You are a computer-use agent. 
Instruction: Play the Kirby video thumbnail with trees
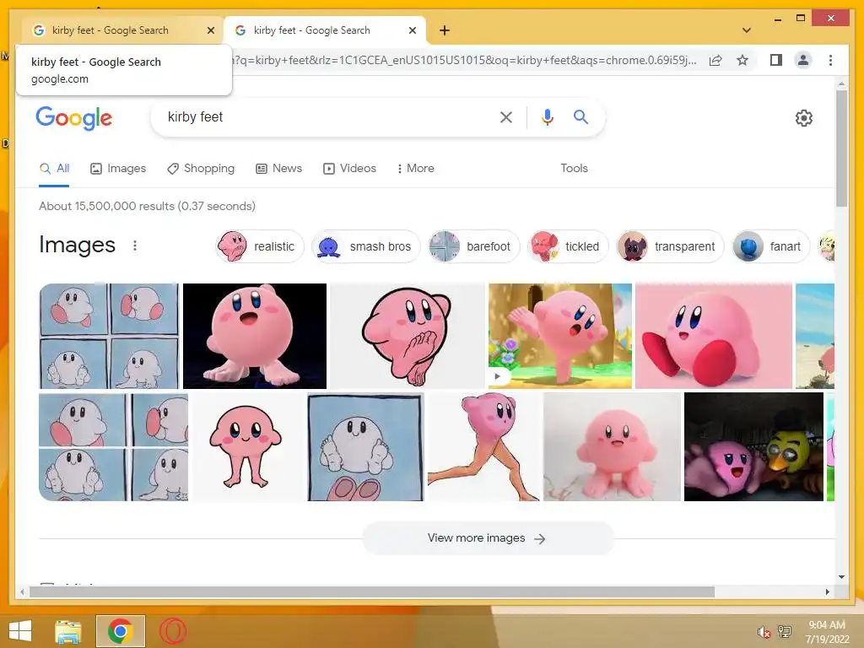pos(560,336)
